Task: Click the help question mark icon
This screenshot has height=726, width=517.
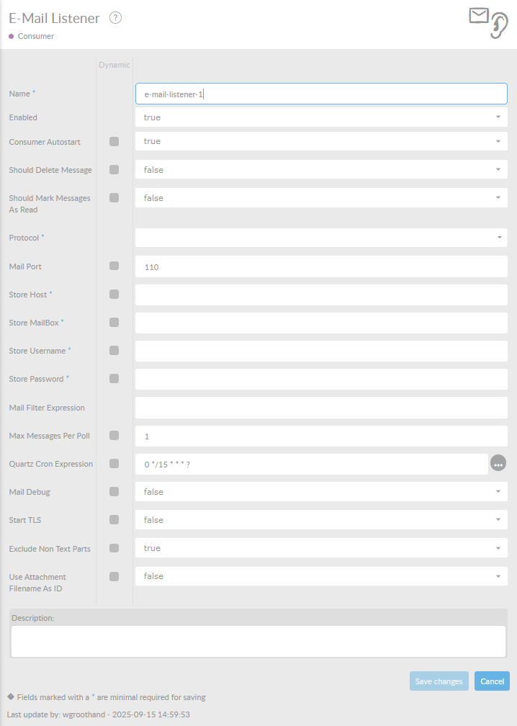Action: (115, 18)
